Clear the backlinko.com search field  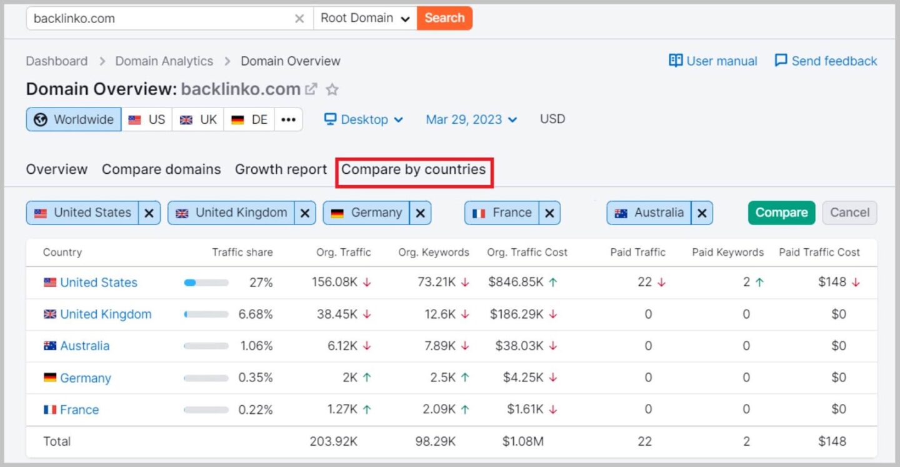pos(299,18)
